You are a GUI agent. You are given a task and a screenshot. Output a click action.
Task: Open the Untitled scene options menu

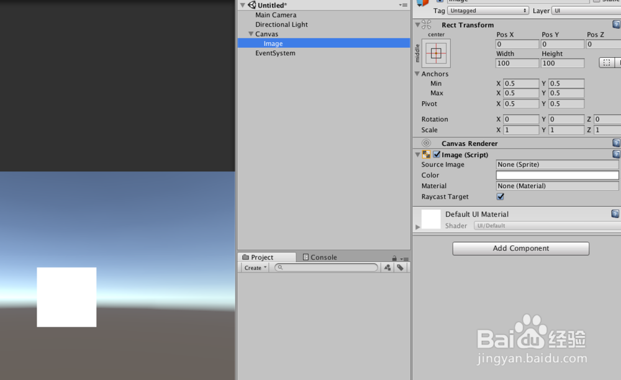[x=403, y=5]
